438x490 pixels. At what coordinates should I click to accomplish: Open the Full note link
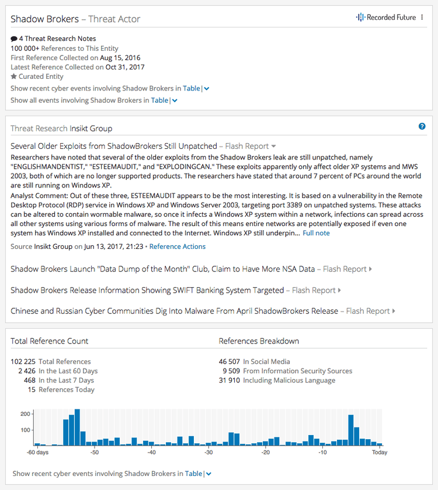316,233
